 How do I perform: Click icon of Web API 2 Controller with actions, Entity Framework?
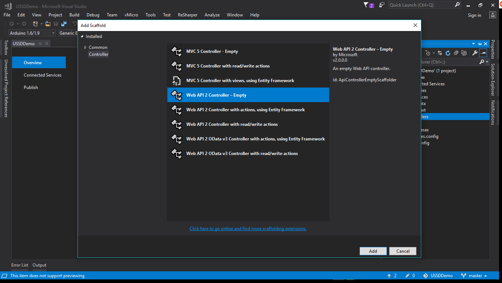pyautogui.click(x=176, y=110)
